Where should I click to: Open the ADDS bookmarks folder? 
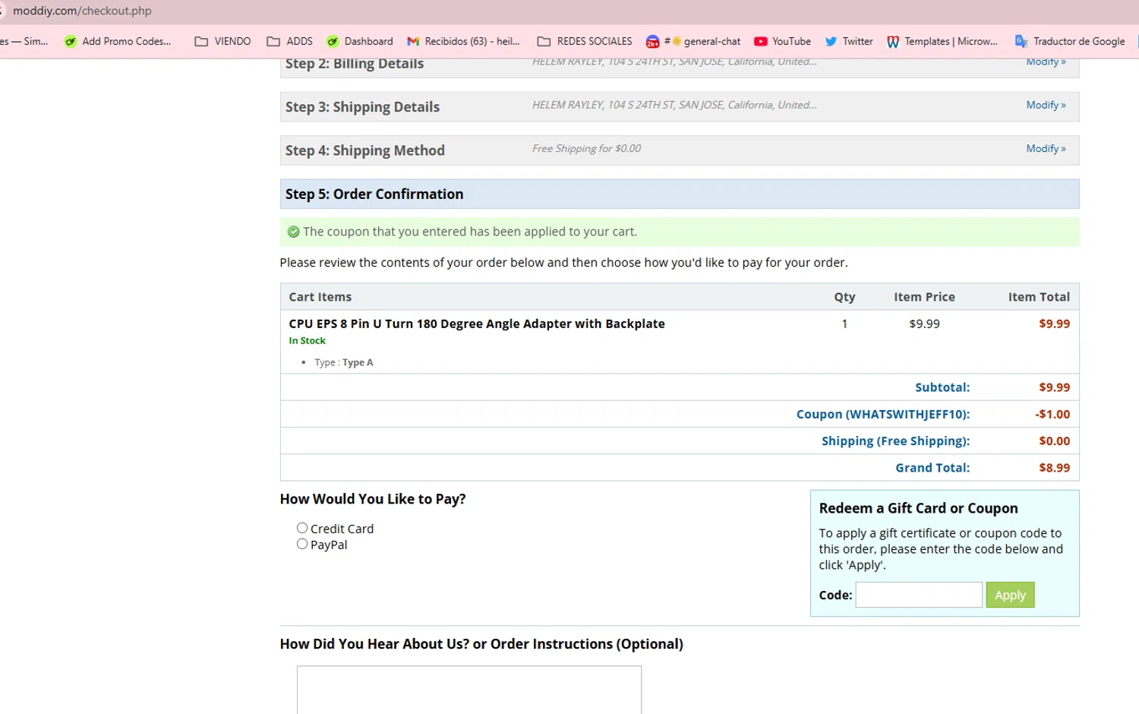tap(289, 41)
